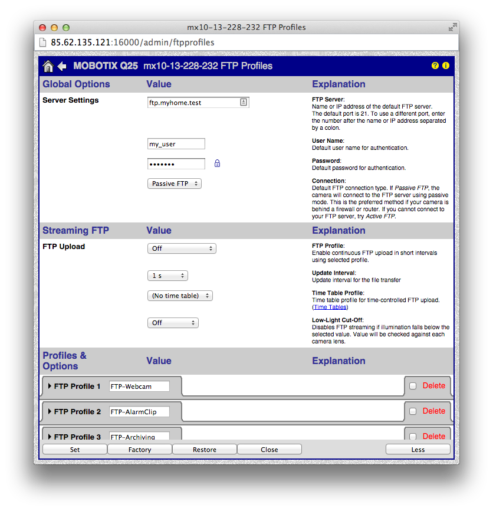Click the lock icon beside password

coord(217,163)
